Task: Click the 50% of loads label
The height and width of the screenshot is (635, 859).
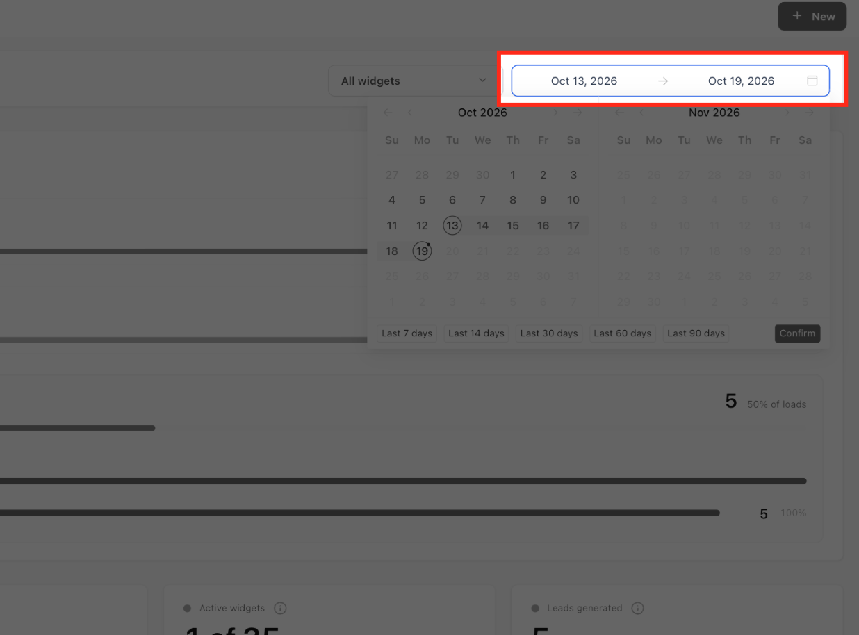Action: pyautogui.click(x=777, y=404)
